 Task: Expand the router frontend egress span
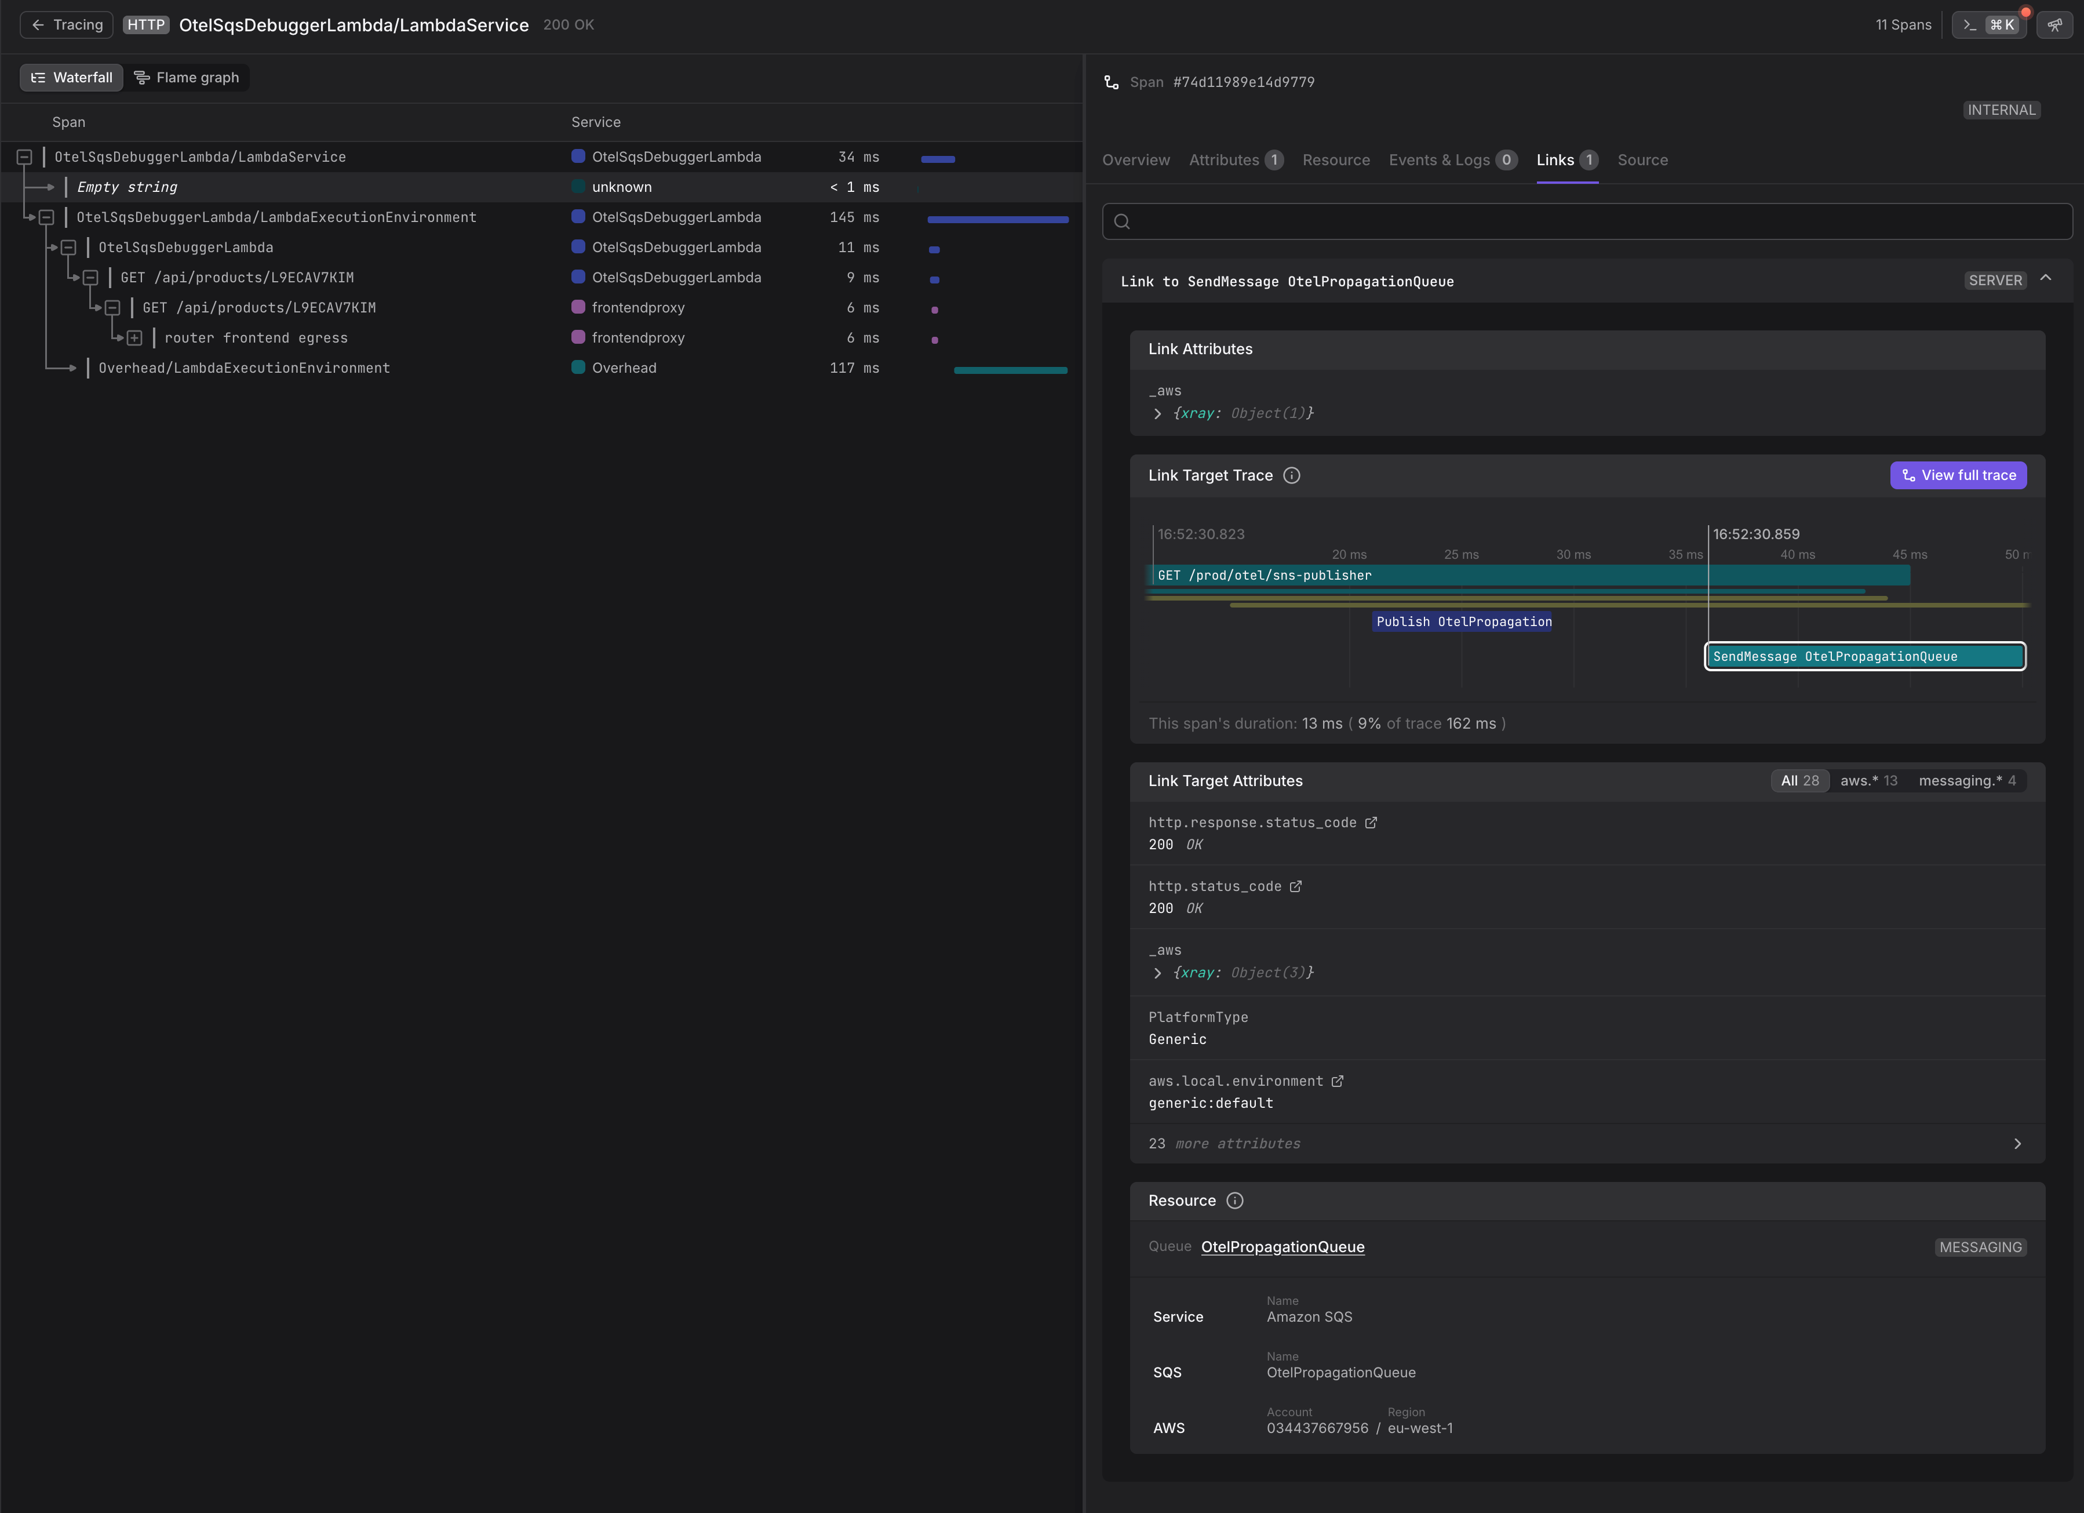[134, 339]
